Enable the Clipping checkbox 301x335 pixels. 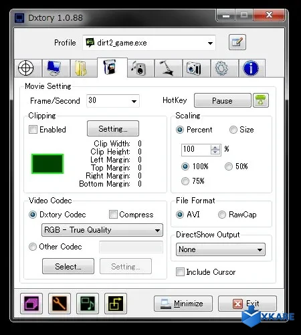(33, 129)
